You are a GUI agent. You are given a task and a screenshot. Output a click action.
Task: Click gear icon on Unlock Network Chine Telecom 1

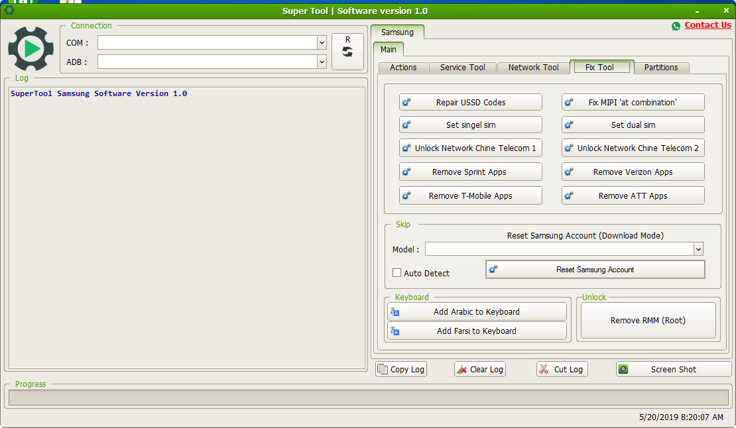(x=406, y=148)
